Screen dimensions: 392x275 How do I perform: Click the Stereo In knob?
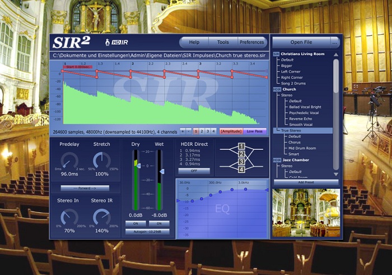click(69, 217)
